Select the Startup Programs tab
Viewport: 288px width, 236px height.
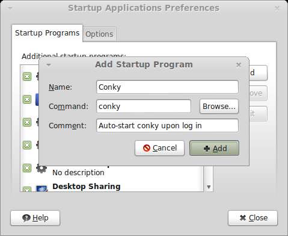tap(47, 33)
